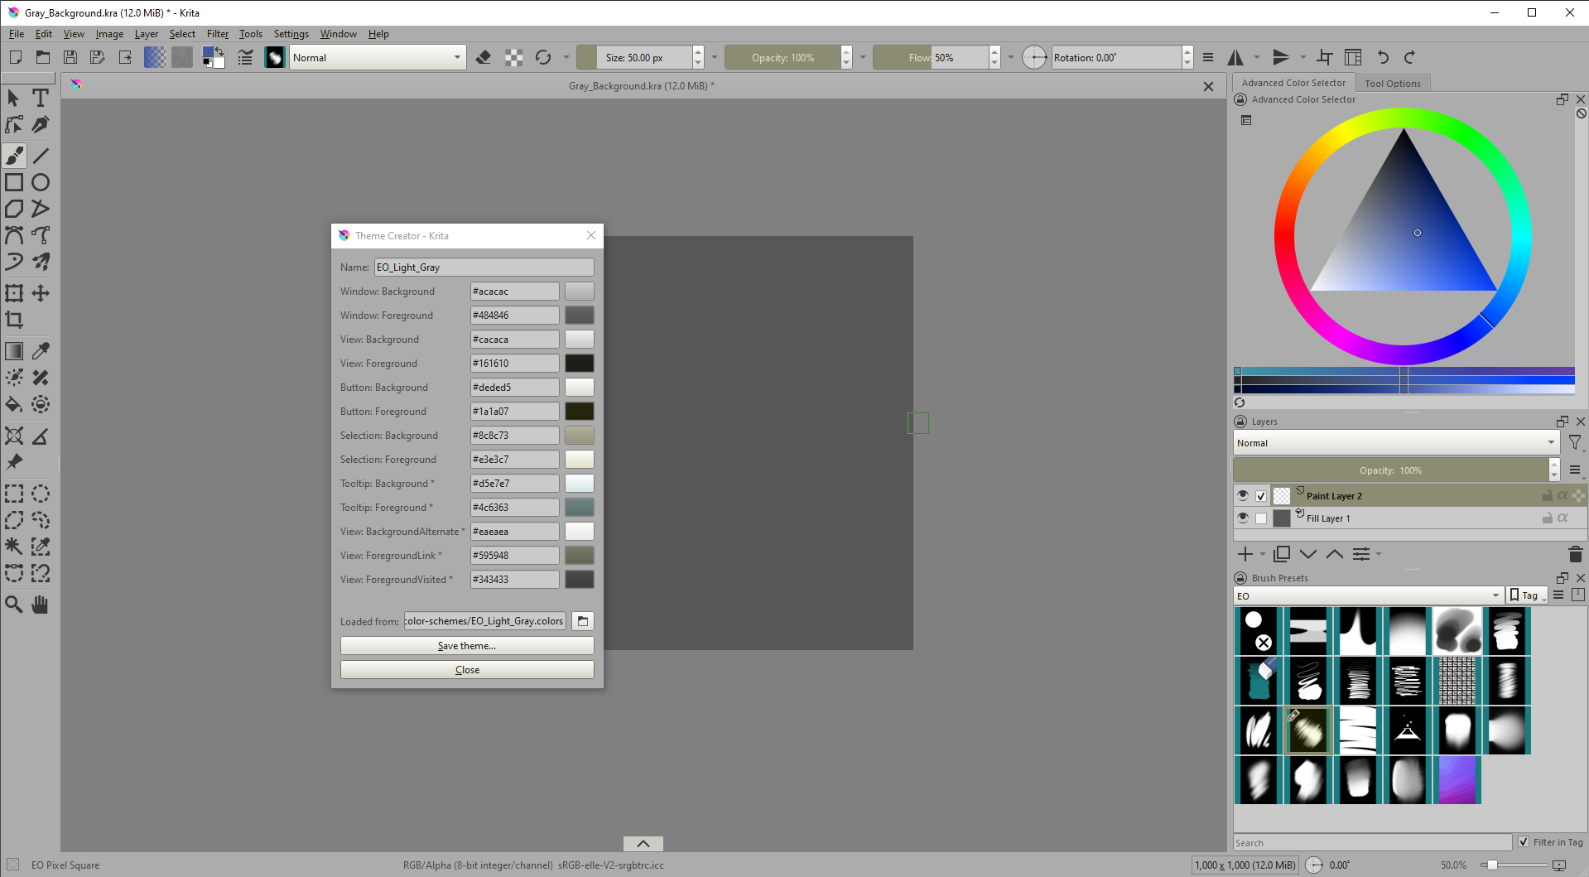
Task: Click the Save document toolbar icon
Action: pyautogui.click(x=70, y=57)
